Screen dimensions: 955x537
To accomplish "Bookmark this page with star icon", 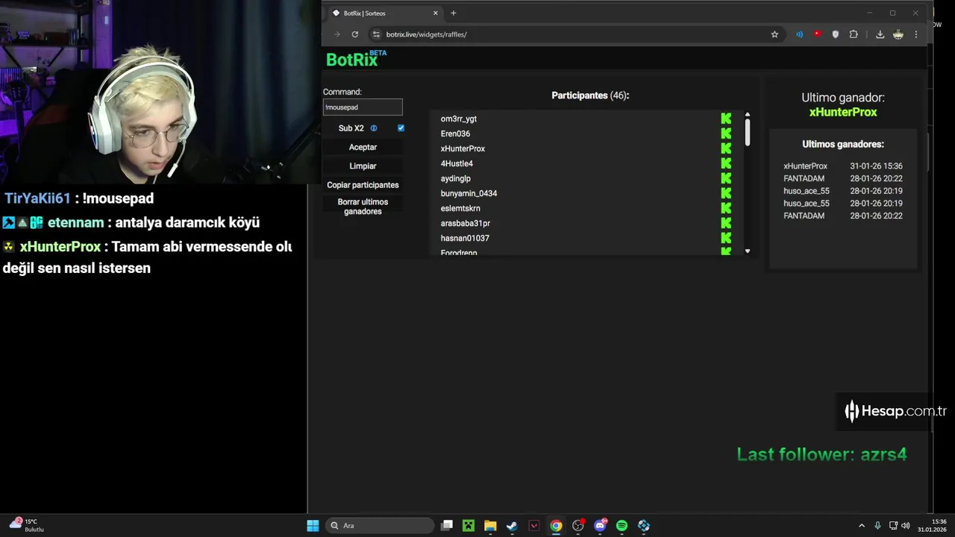I will click(x=774, y=34).
